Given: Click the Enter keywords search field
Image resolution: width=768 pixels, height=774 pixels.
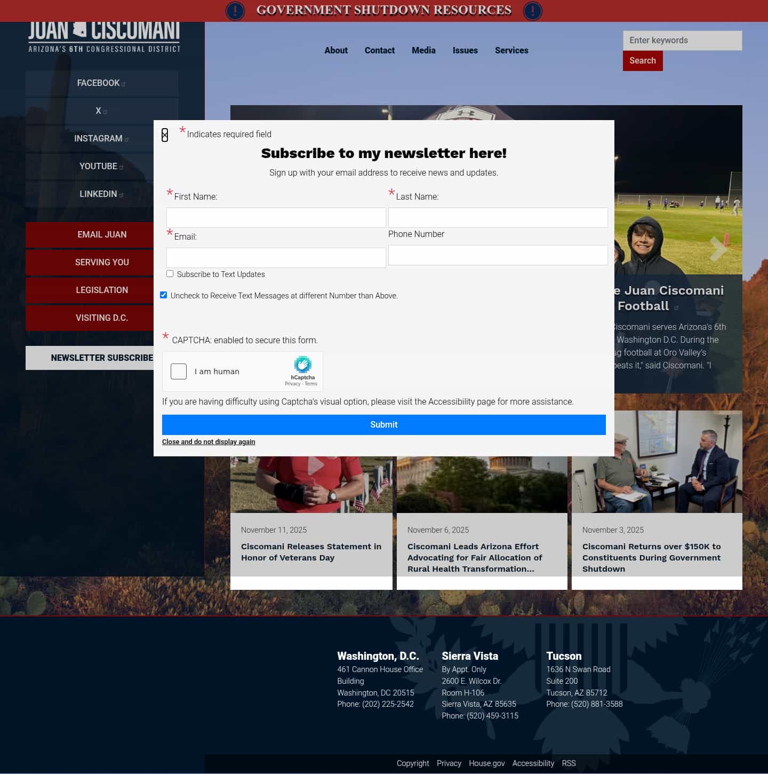Looking at the screenshot, I should coord(683,40).
